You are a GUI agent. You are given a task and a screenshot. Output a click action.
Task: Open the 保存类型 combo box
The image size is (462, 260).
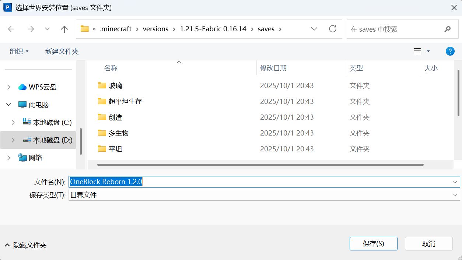[264, 195]
